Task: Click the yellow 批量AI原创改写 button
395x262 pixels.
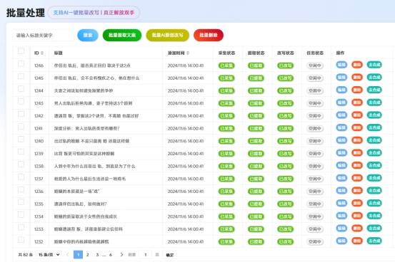Action: pyautogui.click(x=168, y=35)
